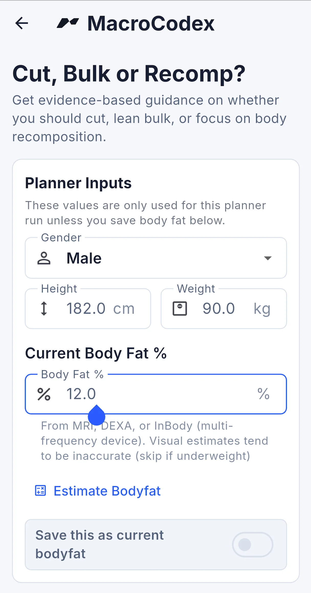Screen dimensions: 311x593
Task: Tap the Save this as current bodyfat label
Action: tap(99, 545)
